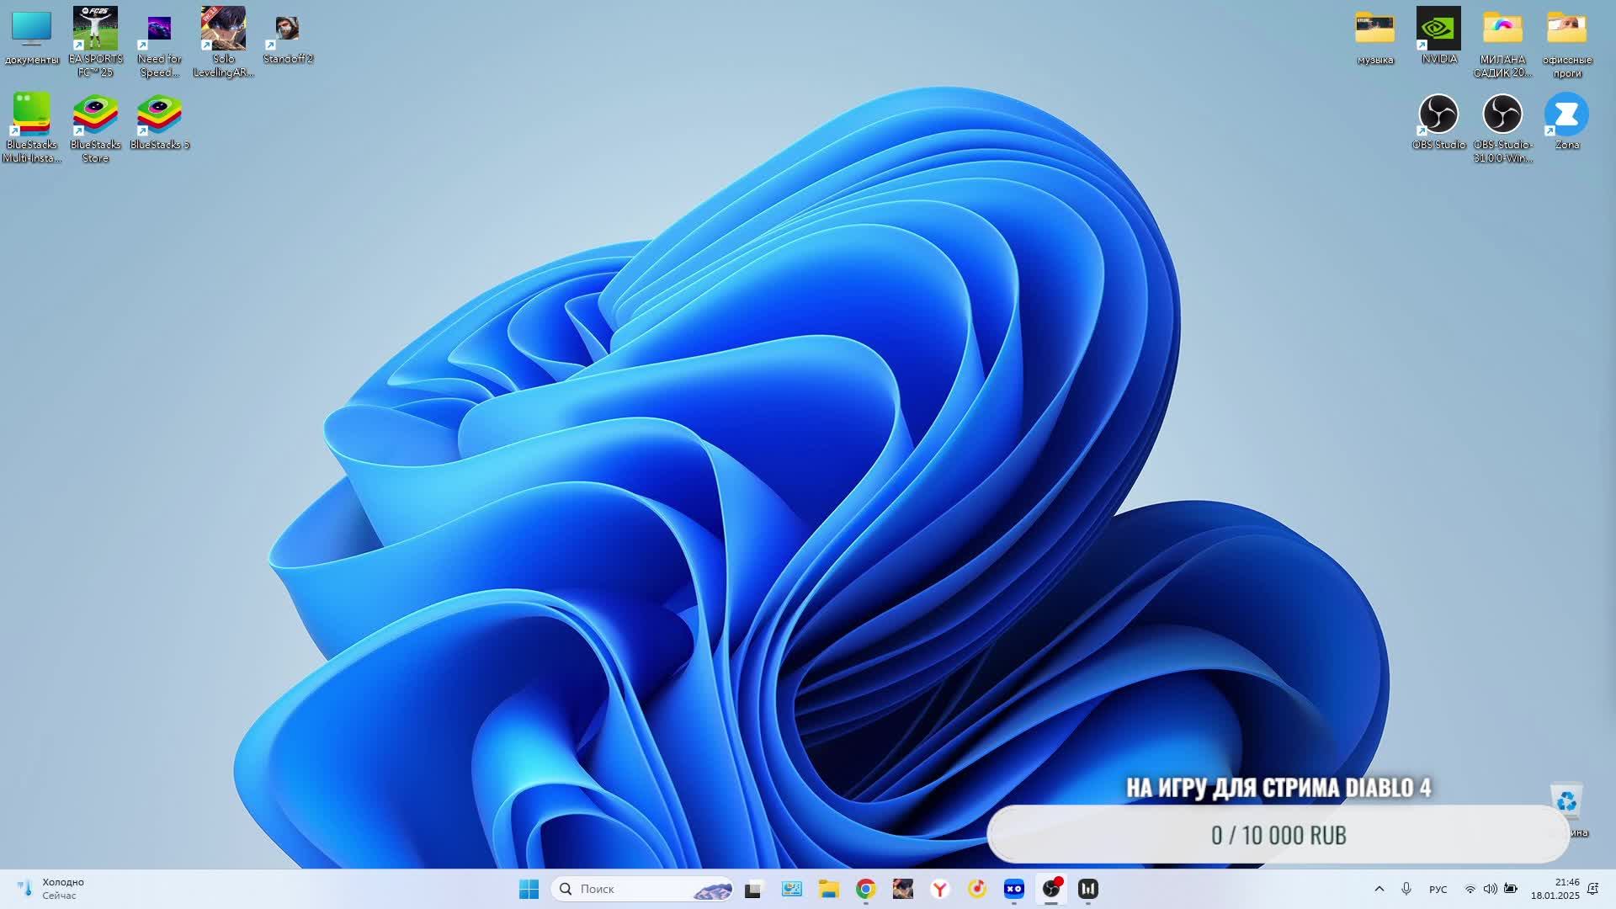Open the clock showing 21:46 18.01.2025

pyautogui.click(x=1555, y=889)
